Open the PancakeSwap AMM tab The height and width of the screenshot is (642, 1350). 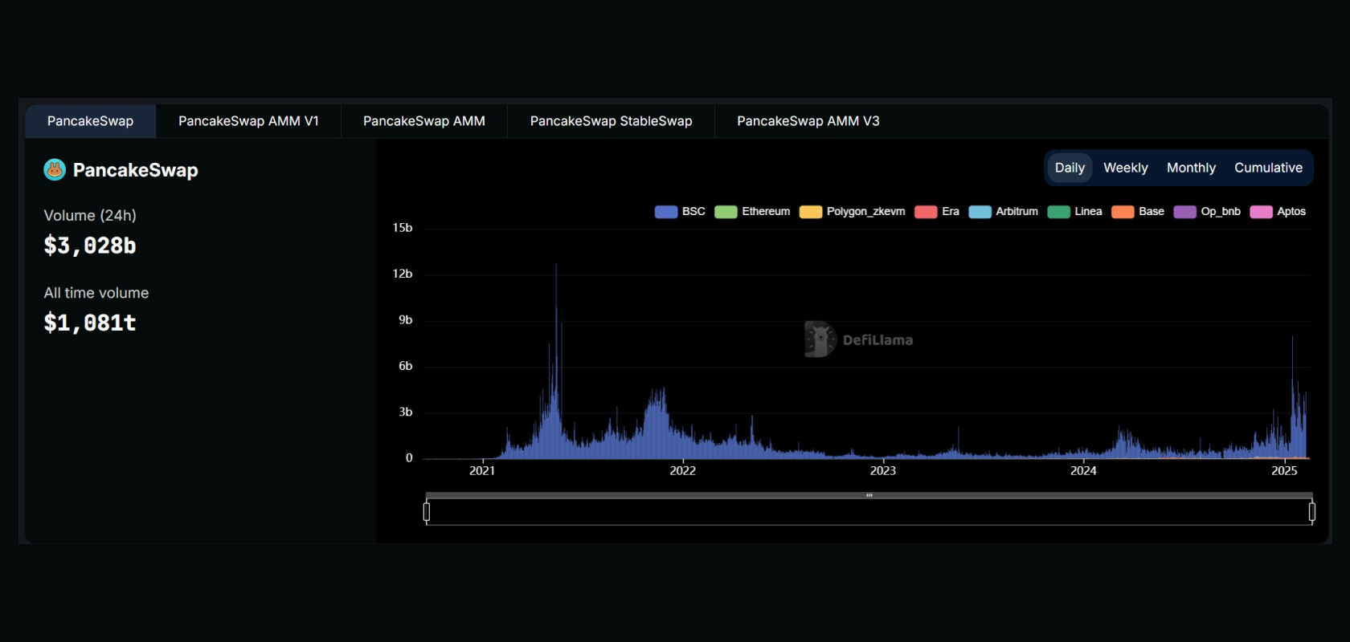[424, 121]
